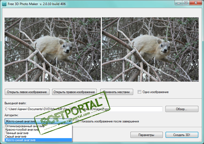Viewport: 204px width, 144px height.
Task: Swap images with Поменять местами button
Action: point(117,92)
